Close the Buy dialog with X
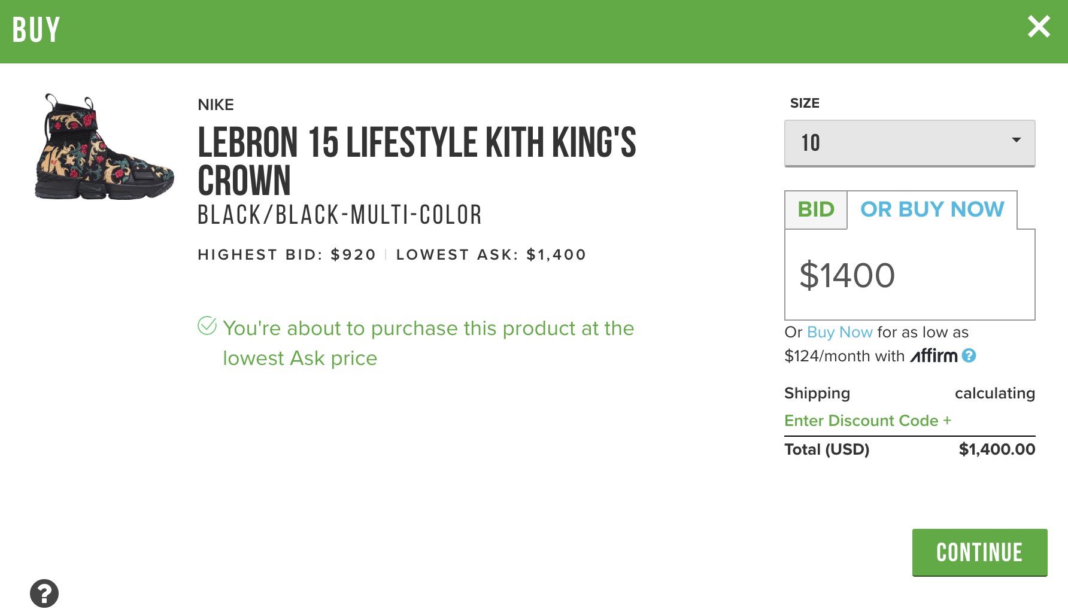The width and height of the screenshot is (1068, 615). [1039, 27]
